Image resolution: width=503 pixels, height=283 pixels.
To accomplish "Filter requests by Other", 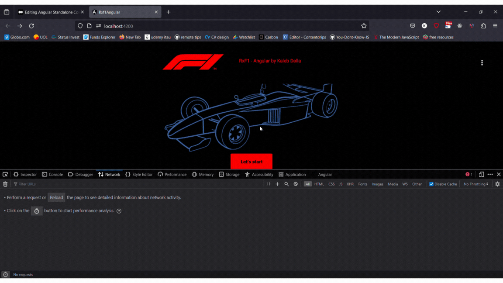I will [x=417, y=184].
